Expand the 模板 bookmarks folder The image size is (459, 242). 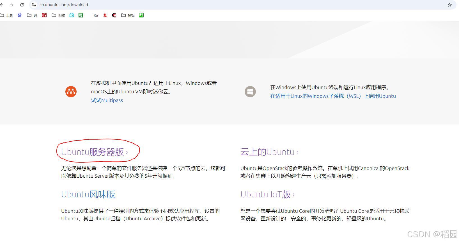click(x=128, y=15)
